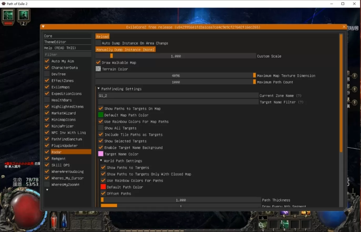Toggle the HealthBars plugin checkbox
This screenshot has height=232, width=361.
(47, 100)
